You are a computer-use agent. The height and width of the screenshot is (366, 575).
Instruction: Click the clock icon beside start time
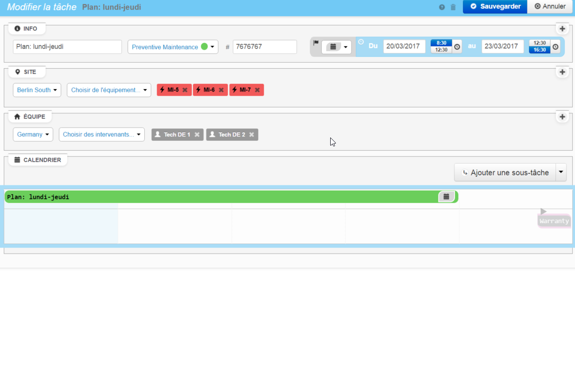pyautogui.click(x=457, y=47)
